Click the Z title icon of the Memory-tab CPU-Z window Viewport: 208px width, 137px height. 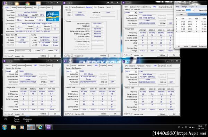(x=64, y=3)
